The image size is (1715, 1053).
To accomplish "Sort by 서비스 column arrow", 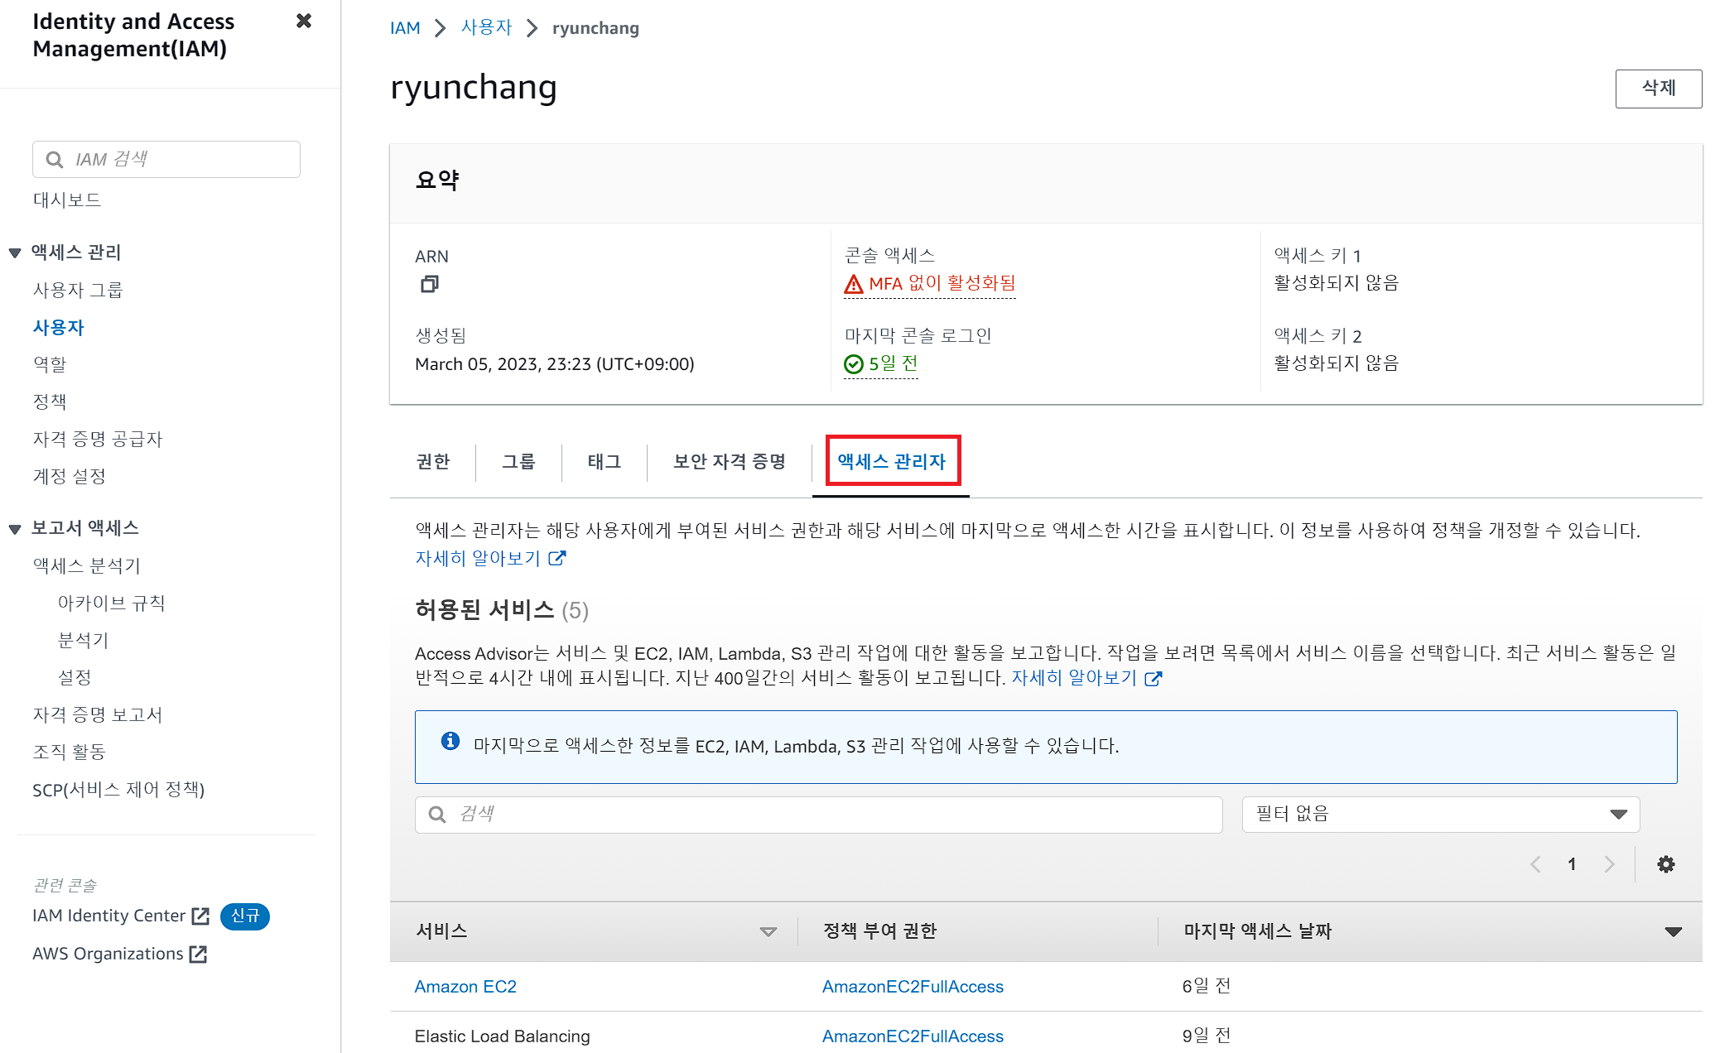I will [x=768, y=931].
